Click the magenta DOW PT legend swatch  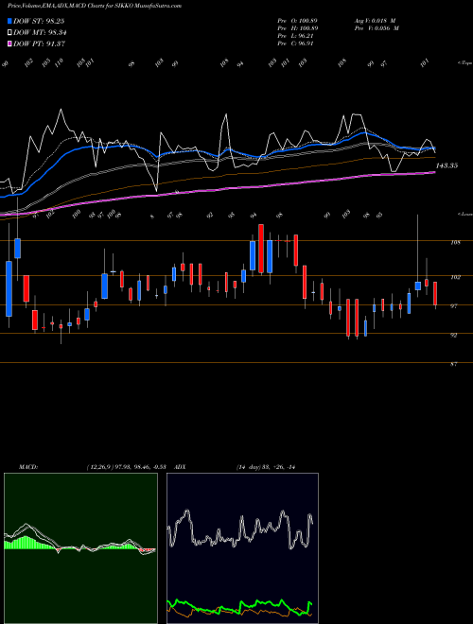click(x=10, y=43)
